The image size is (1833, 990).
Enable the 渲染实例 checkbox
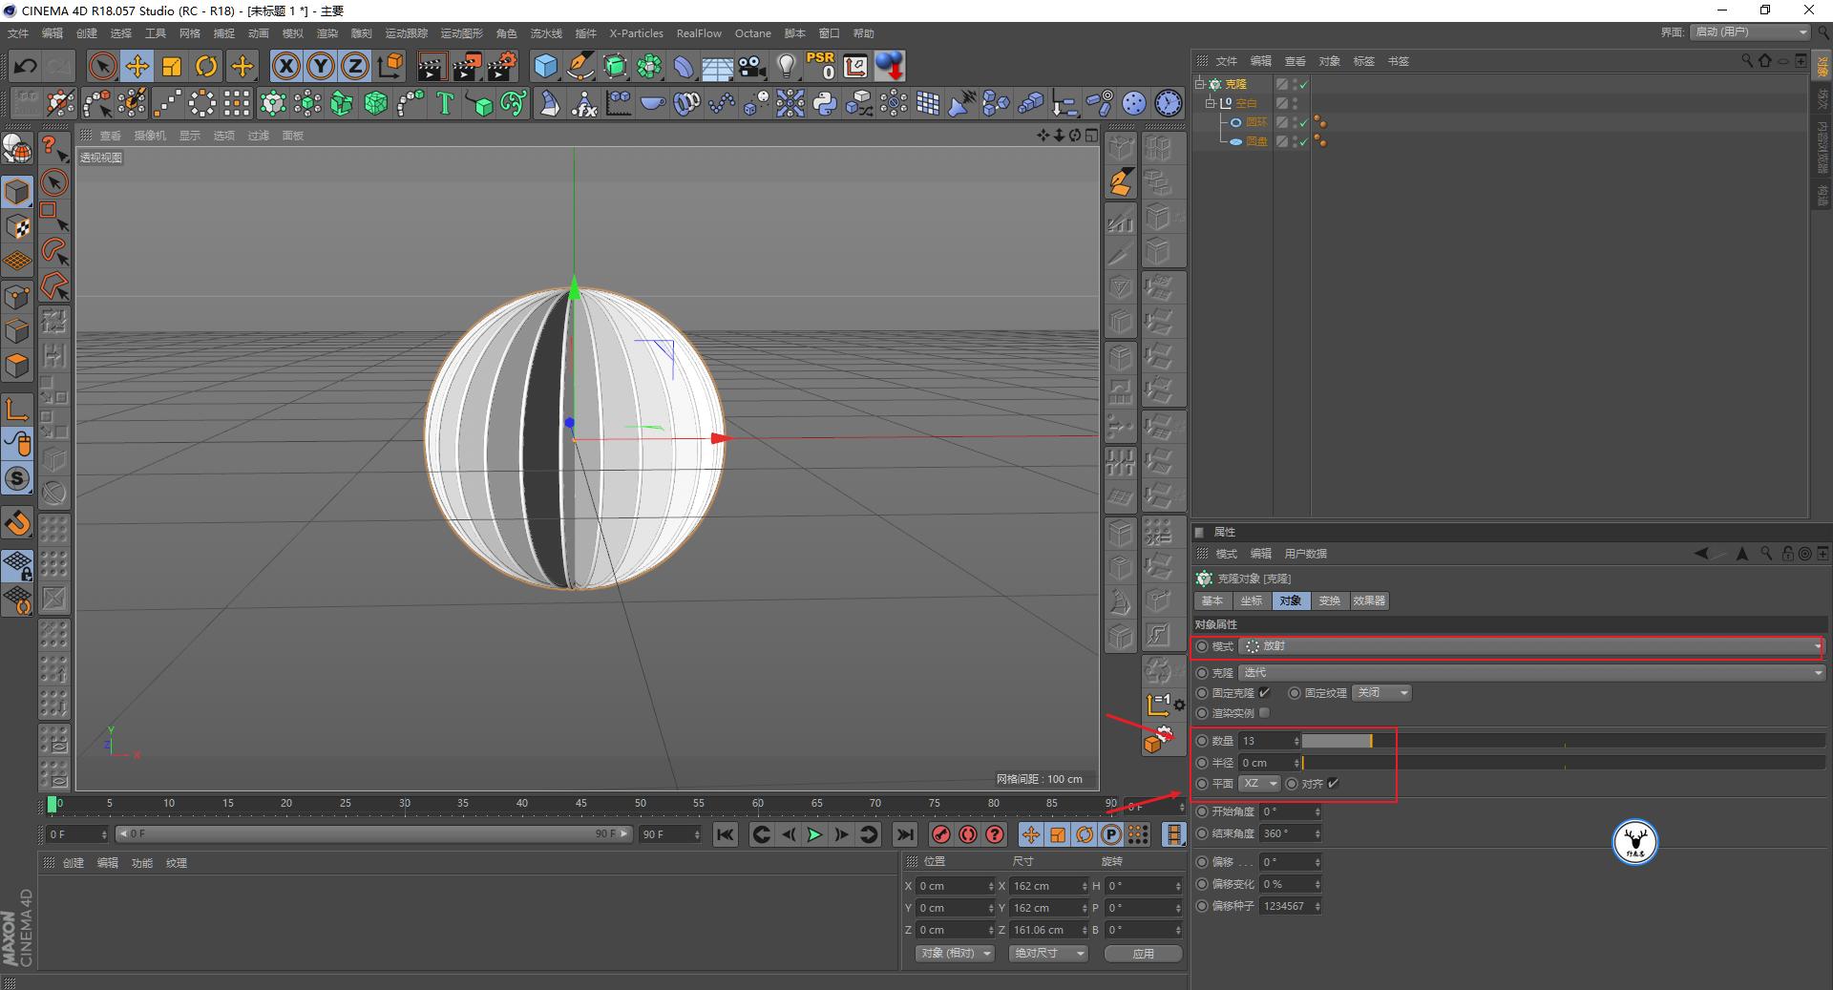tap(1263, 713)
